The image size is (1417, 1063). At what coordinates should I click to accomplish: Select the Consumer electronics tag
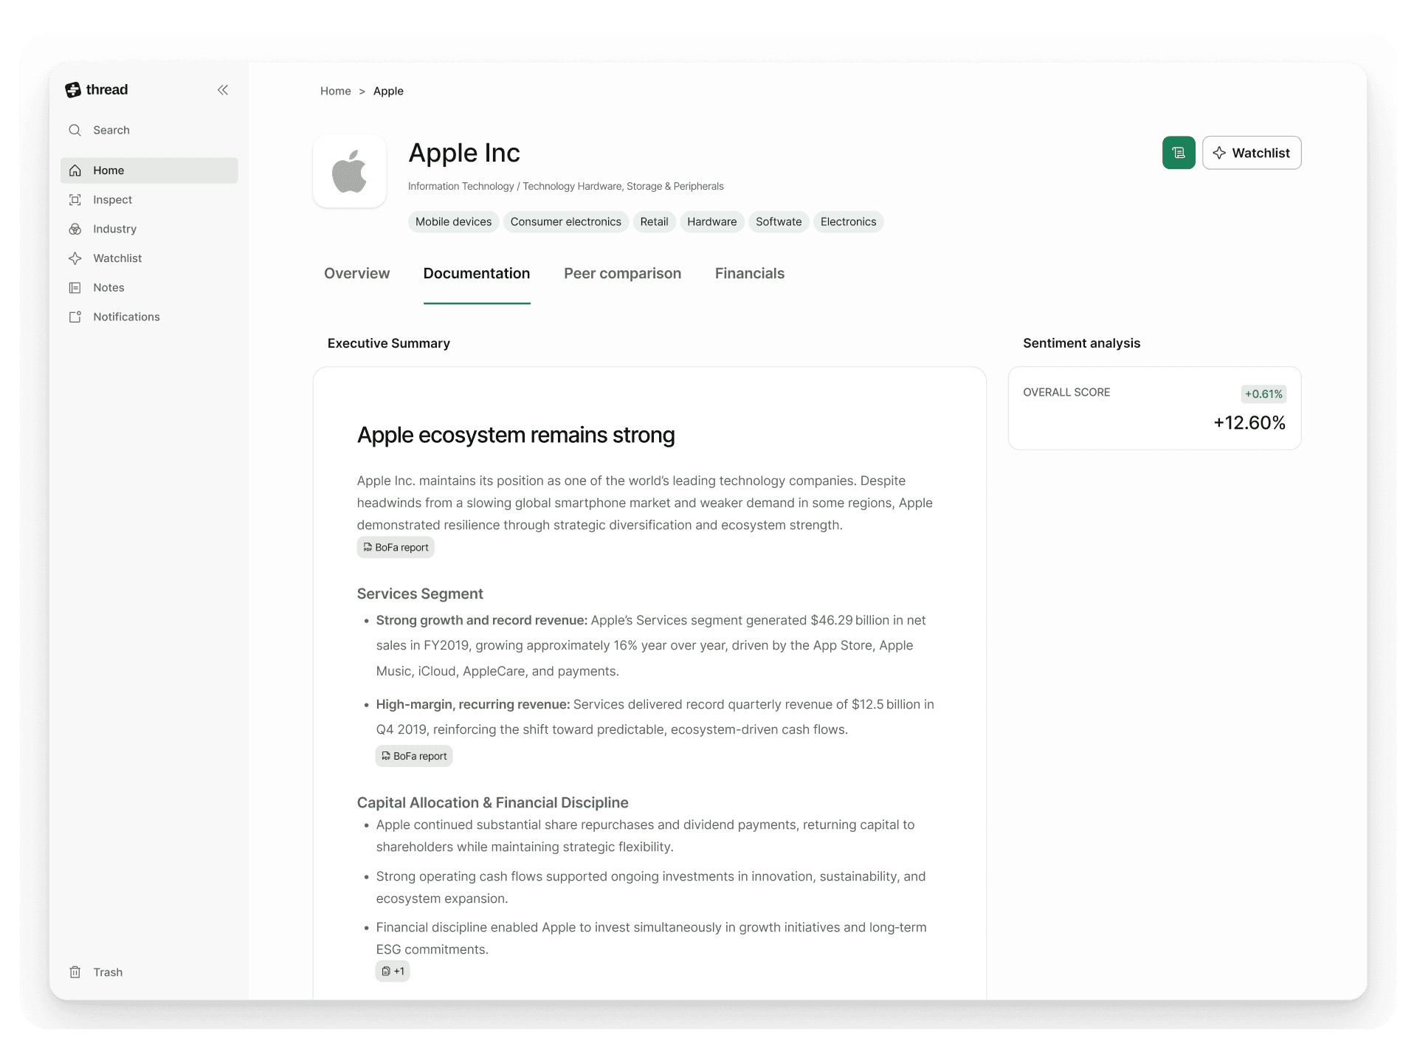pyautogui.click(x=565, y=221)
